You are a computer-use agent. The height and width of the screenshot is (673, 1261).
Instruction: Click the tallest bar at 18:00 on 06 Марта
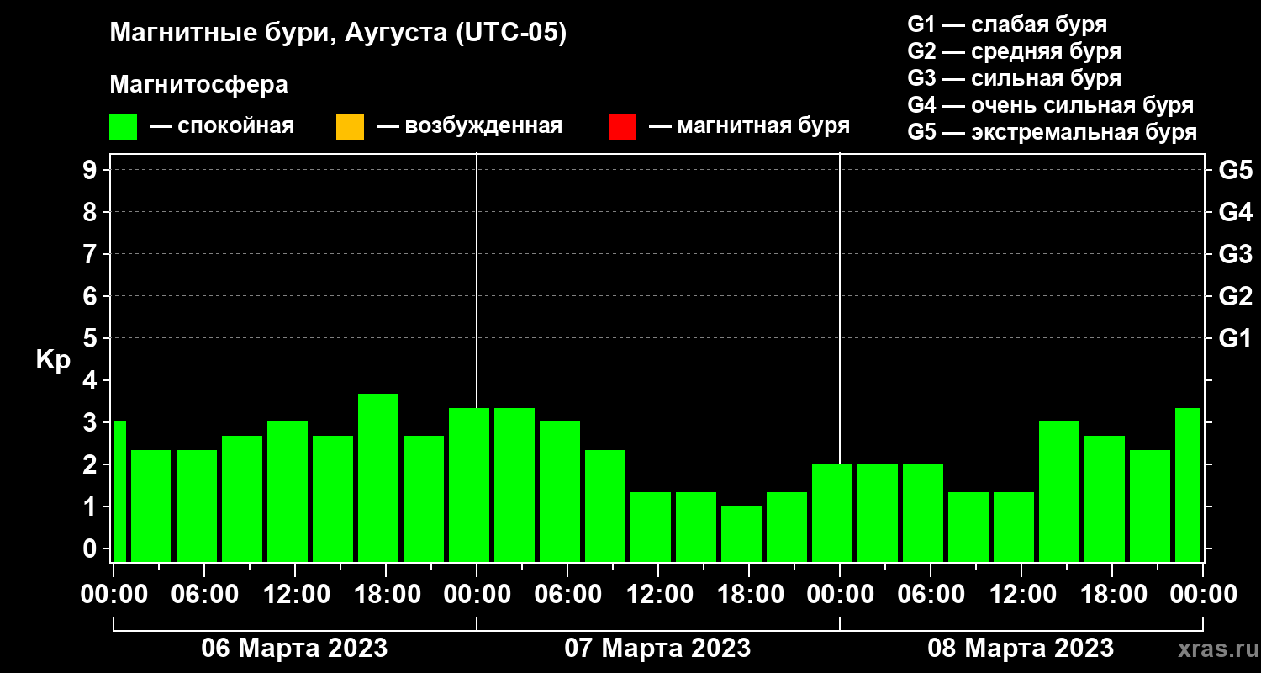378,478
